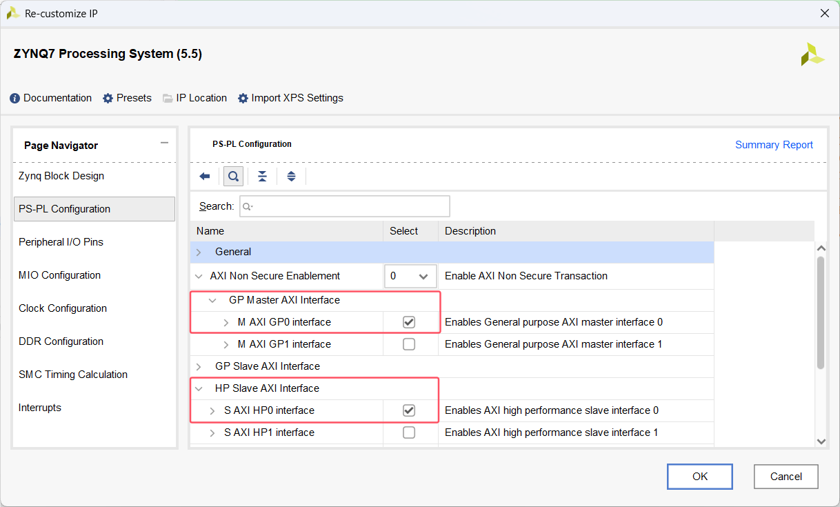Open AXI Non Secure Enablement dropdown
Image resolution: width=840 pixels, height=507 pixels.
pos(410,276)
